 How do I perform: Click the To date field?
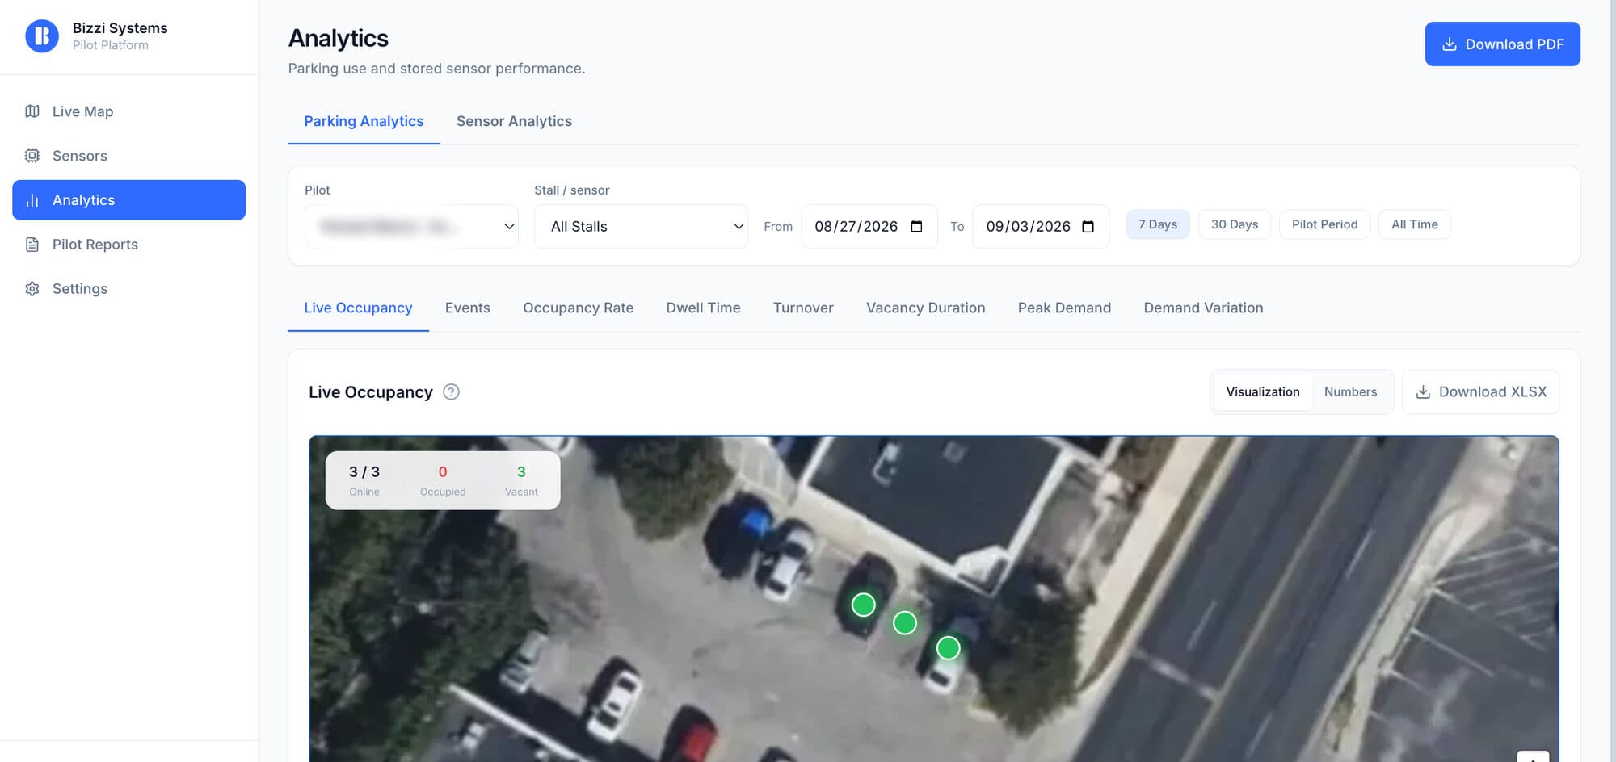1041,227
